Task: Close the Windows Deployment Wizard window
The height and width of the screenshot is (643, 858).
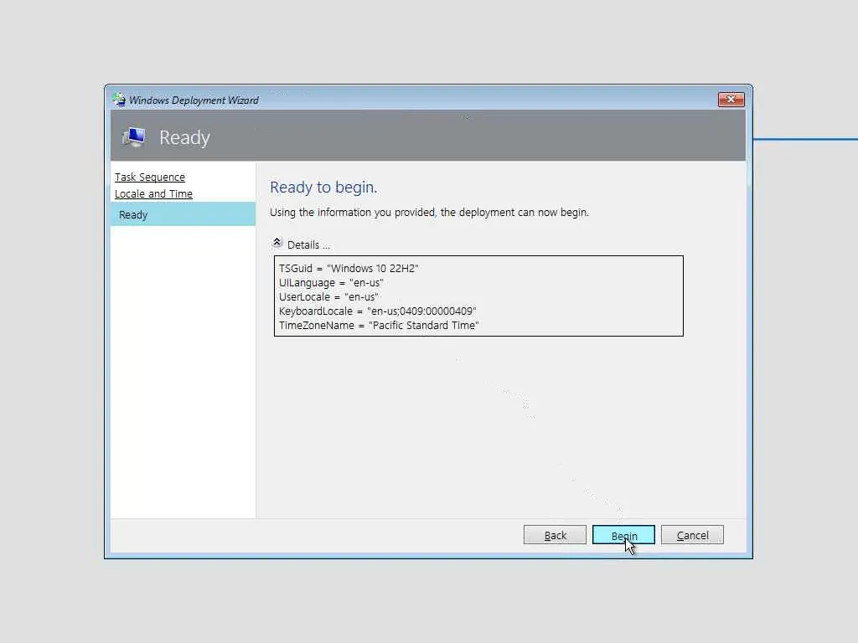Action: (731, 100)
